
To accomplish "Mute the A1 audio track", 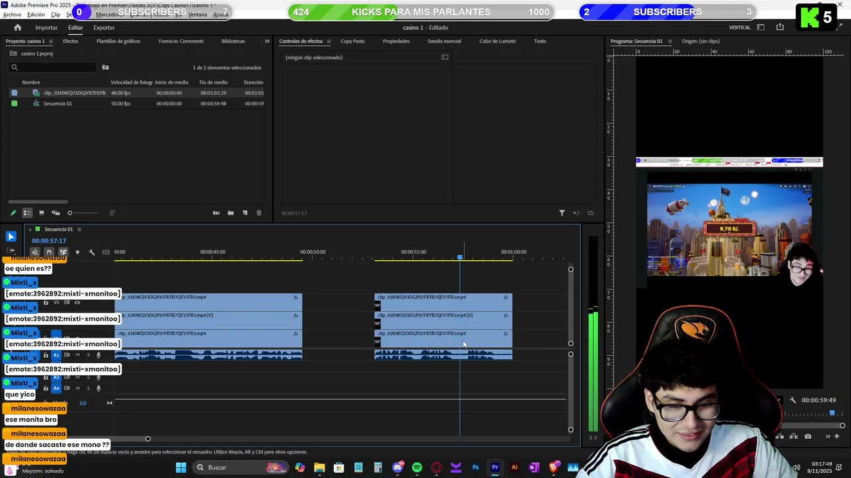I will tap(77, 355).
